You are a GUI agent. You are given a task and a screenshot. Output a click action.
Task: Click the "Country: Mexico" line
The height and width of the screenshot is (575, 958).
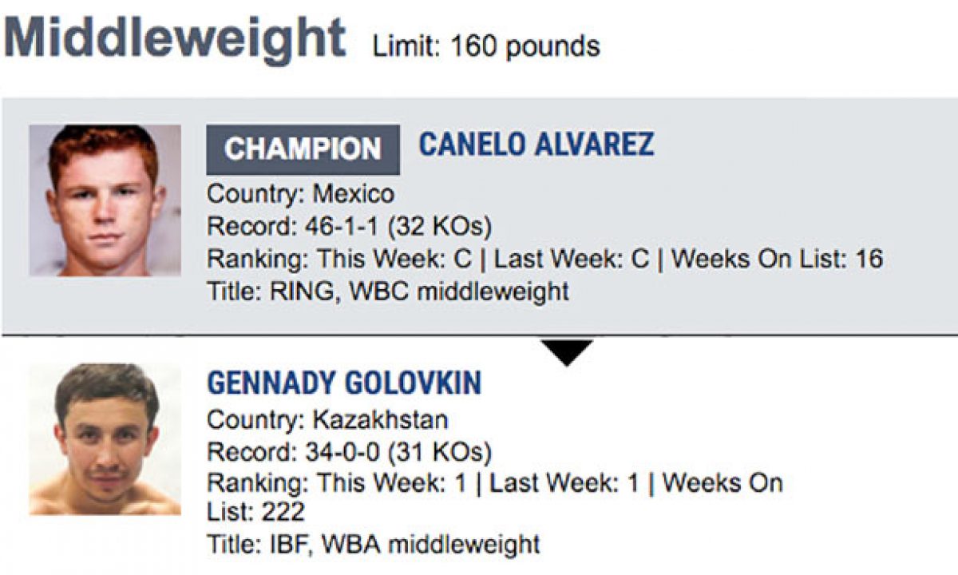tap(300, 194)
